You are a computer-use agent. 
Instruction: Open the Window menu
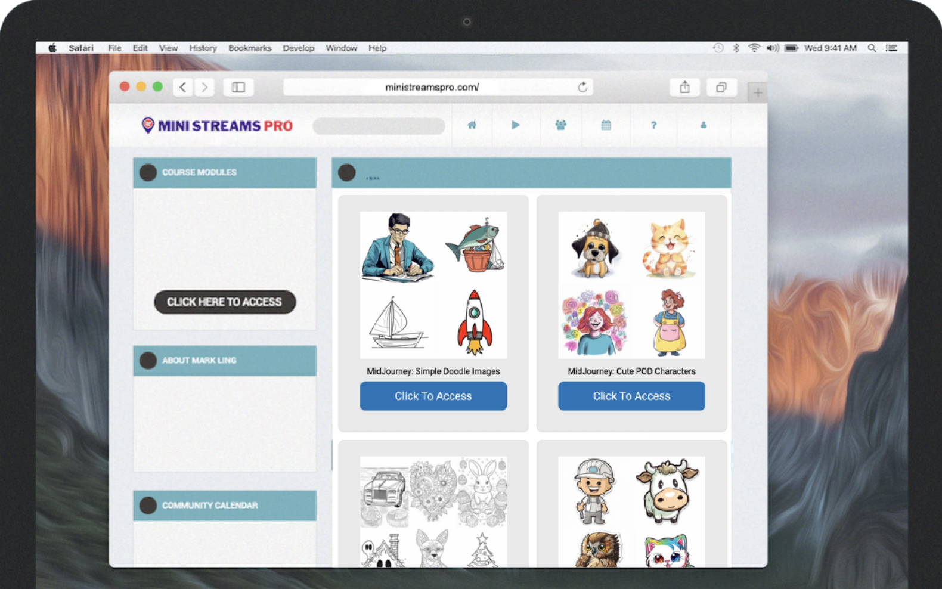tap(341, 48)
